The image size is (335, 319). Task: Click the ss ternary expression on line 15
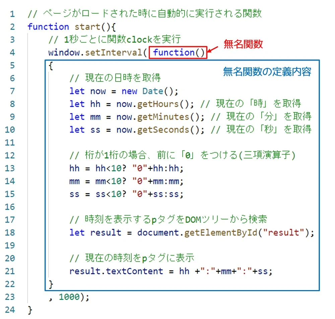click(x=126, y=194)
